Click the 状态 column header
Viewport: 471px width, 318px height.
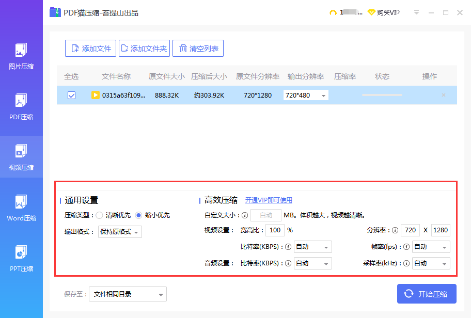[382, 76]
